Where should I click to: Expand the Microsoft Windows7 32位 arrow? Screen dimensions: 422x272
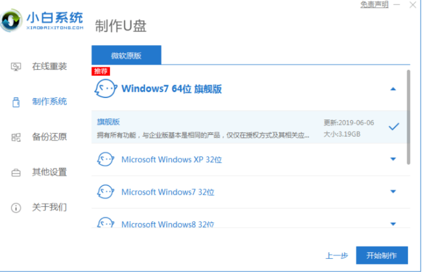[393, 192]
